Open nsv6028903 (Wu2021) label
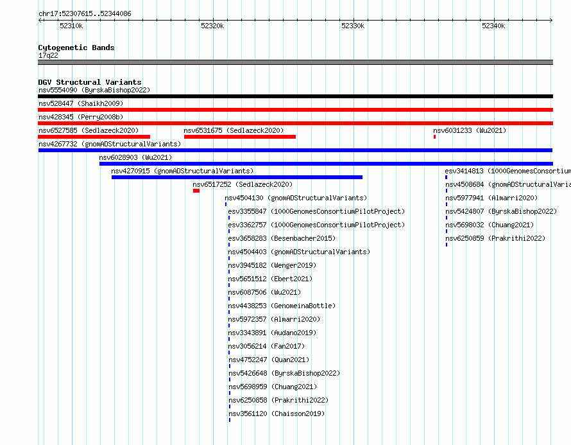 click(135, 157)
